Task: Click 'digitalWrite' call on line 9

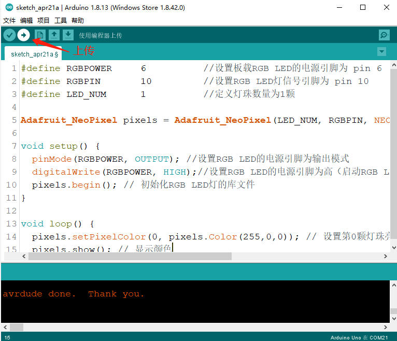Action: tap(66, 172)
